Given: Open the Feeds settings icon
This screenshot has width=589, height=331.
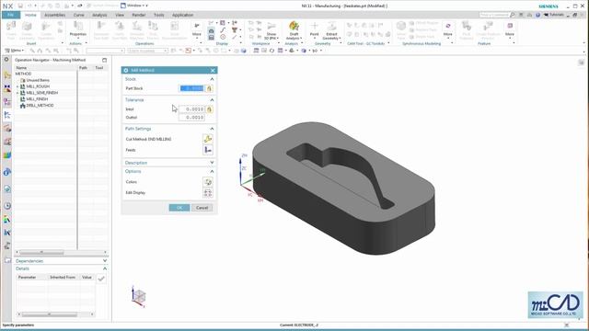Looking at the screenshot, I should point(208,150).
